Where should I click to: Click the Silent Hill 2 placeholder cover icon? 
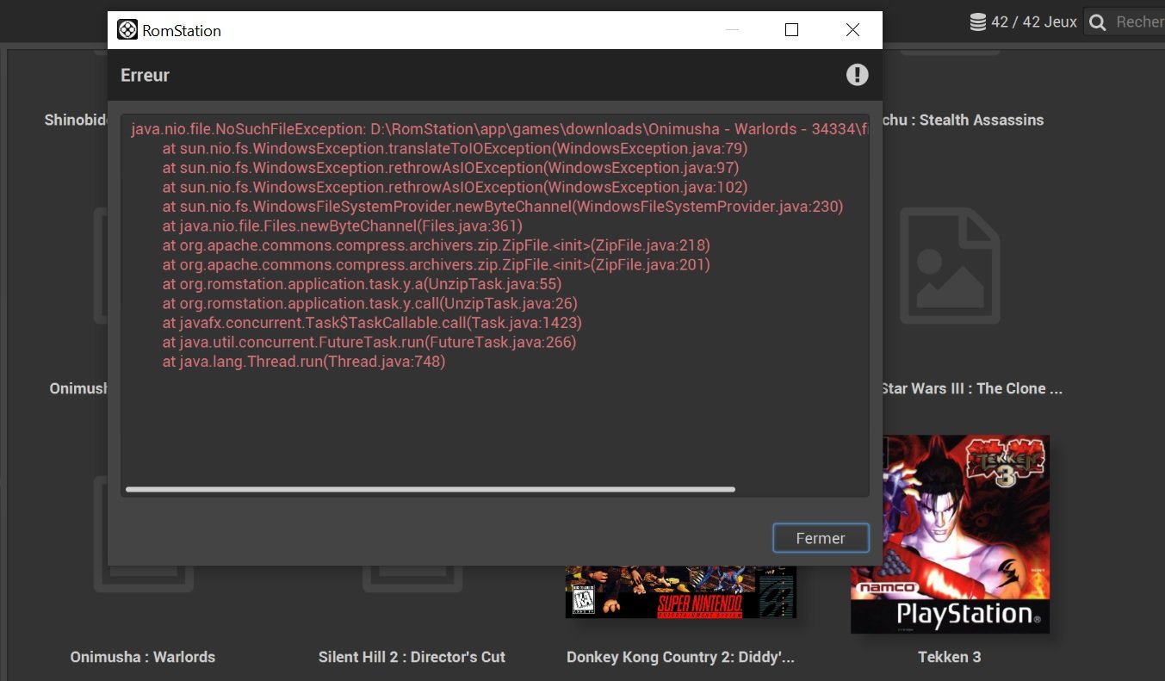tap(412, 579)
